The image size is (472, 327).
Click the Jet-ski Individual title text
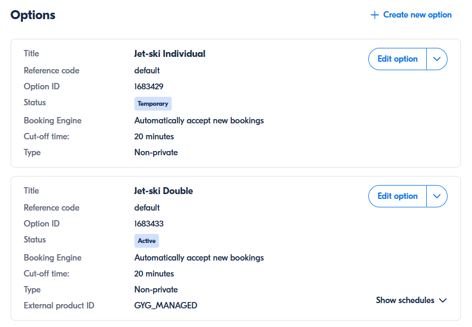coord(170,54)
